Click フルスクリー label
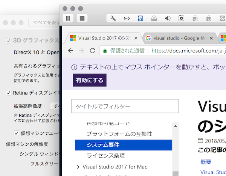This screenshot has height=176, width=226. (x=45, y=164)
